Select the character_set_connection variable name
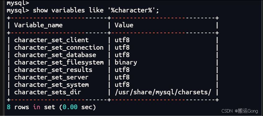Screen dimensions: 263x116 (x=59, y=47)
